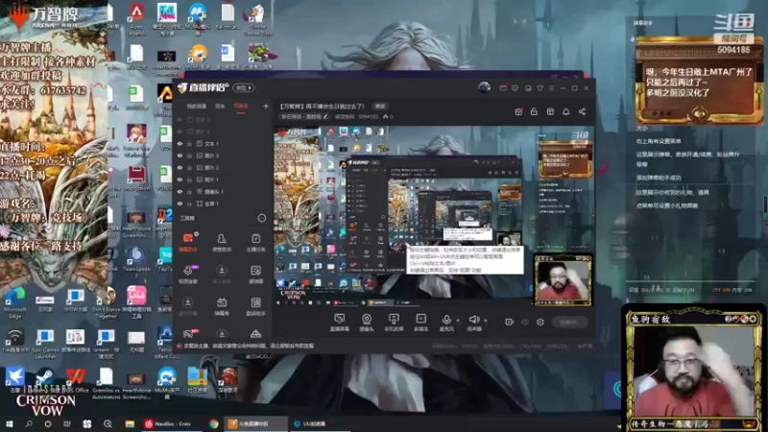
Task: Switch to the second scene tab
Action: (220, 107)
